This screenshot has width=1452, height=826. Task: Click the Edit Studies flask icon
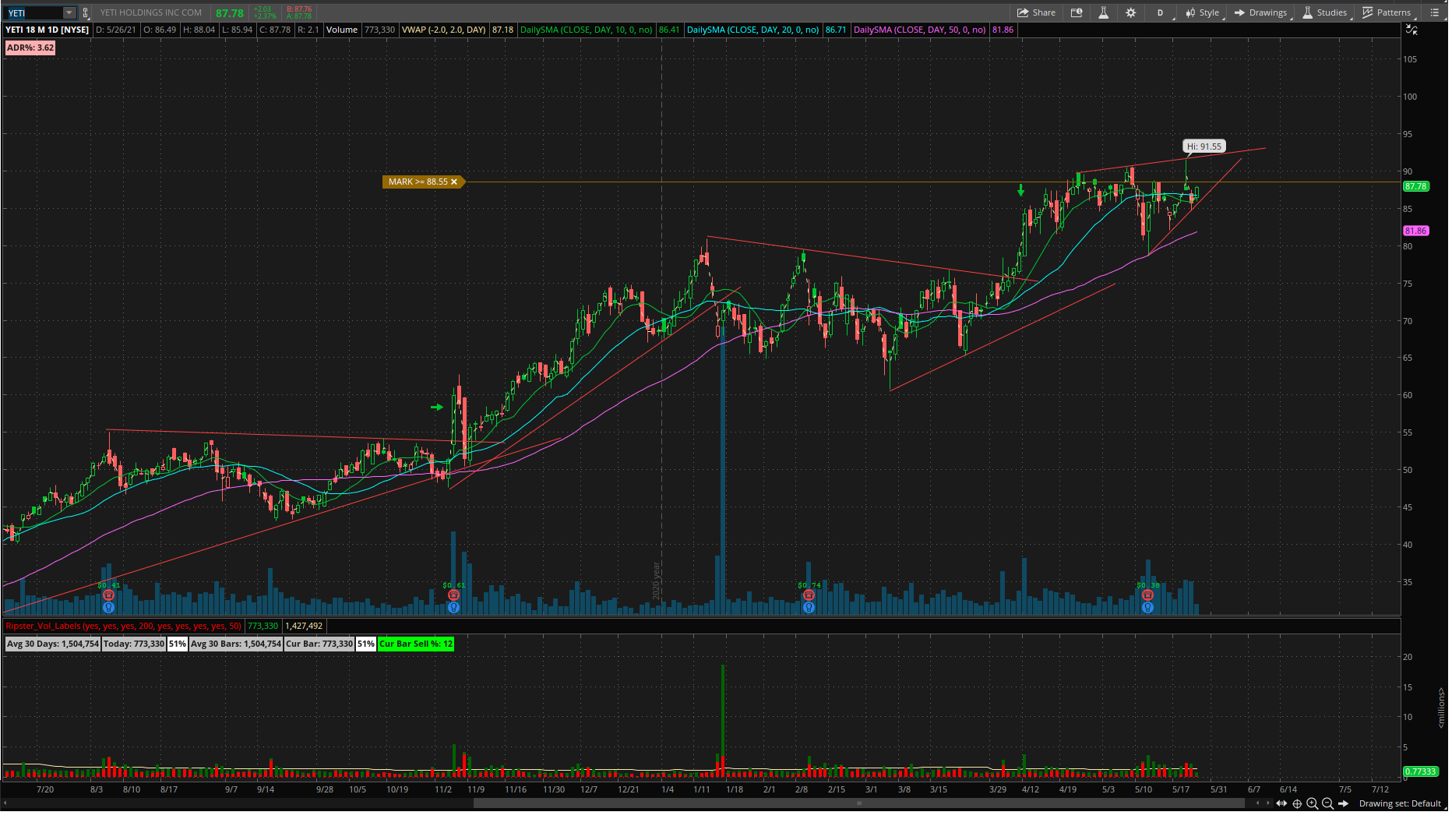click(x=1103, y=12)
